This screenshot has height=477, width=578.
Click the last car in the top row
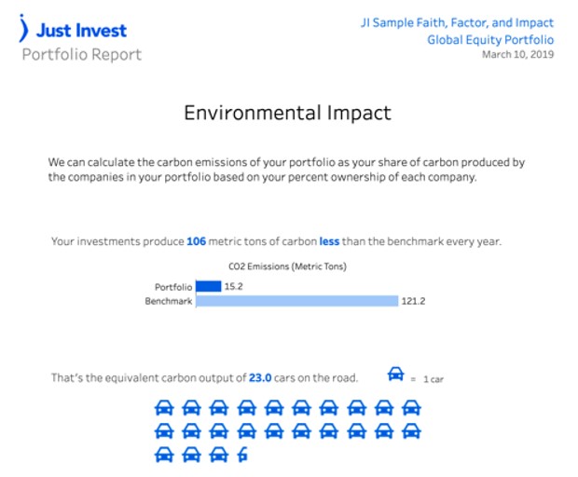pyautogui.click(x=411, y=407)
